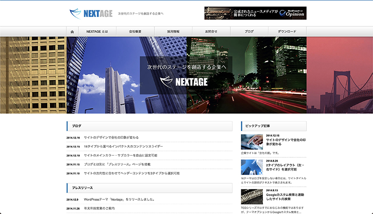Viewport: 373px width, 214px height.
Task: Open post サイトの方向性に合わせてヘッダーコンテンツを3タイプから選択可能
Action: pyautogui.click(x=132, y=173)
